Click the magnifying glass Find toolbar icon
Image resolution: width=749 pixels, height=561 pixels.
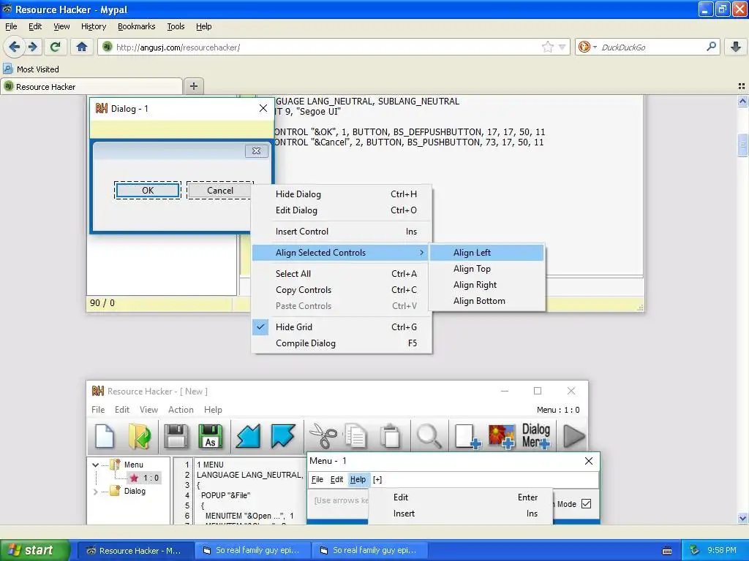point(429,436)
